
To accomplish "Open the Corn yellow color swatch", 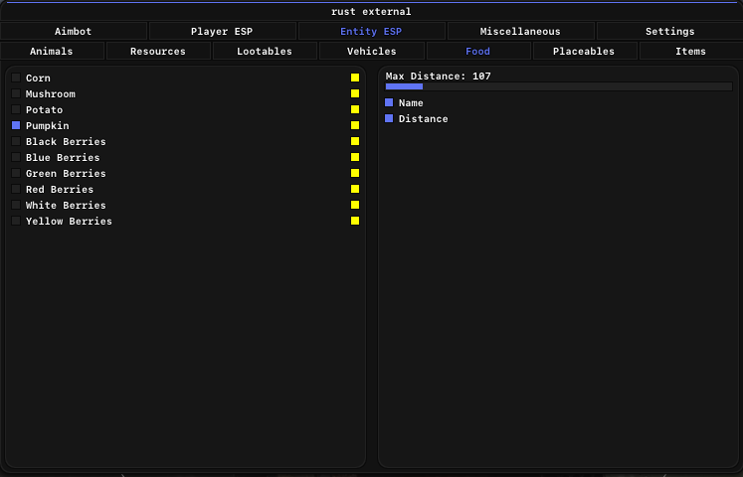I will tap(355, 78).
